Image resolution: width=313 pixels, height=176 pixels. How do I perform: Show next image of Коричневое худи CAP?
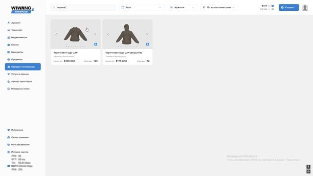click(95, 34)
